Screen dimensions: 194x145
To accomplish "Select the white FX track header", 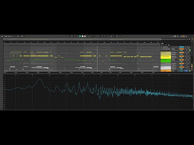I will (166, 68).
